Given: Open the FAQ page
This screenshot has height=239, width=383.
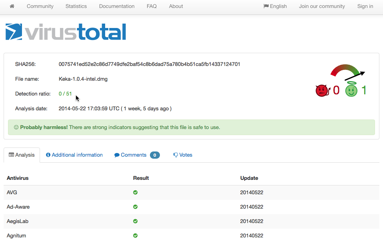Looking at the screenshot, I should (x=152, y=6).
